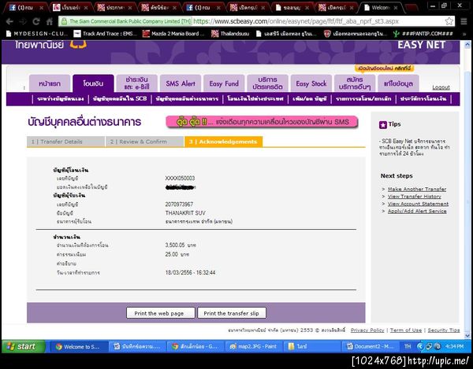The image size is (473, 369).
Task: Switch to Welcome to S... taskbar item
Action: click(x=78, y=346)
